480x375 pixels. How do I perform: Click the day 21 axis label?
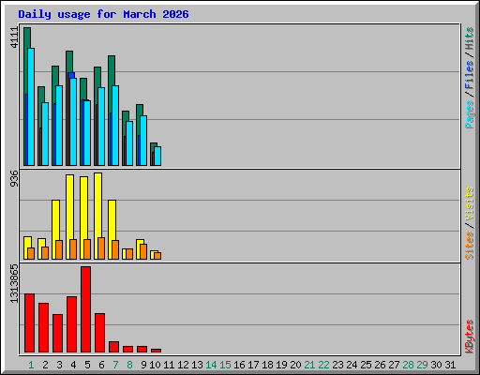coord(309,365)
